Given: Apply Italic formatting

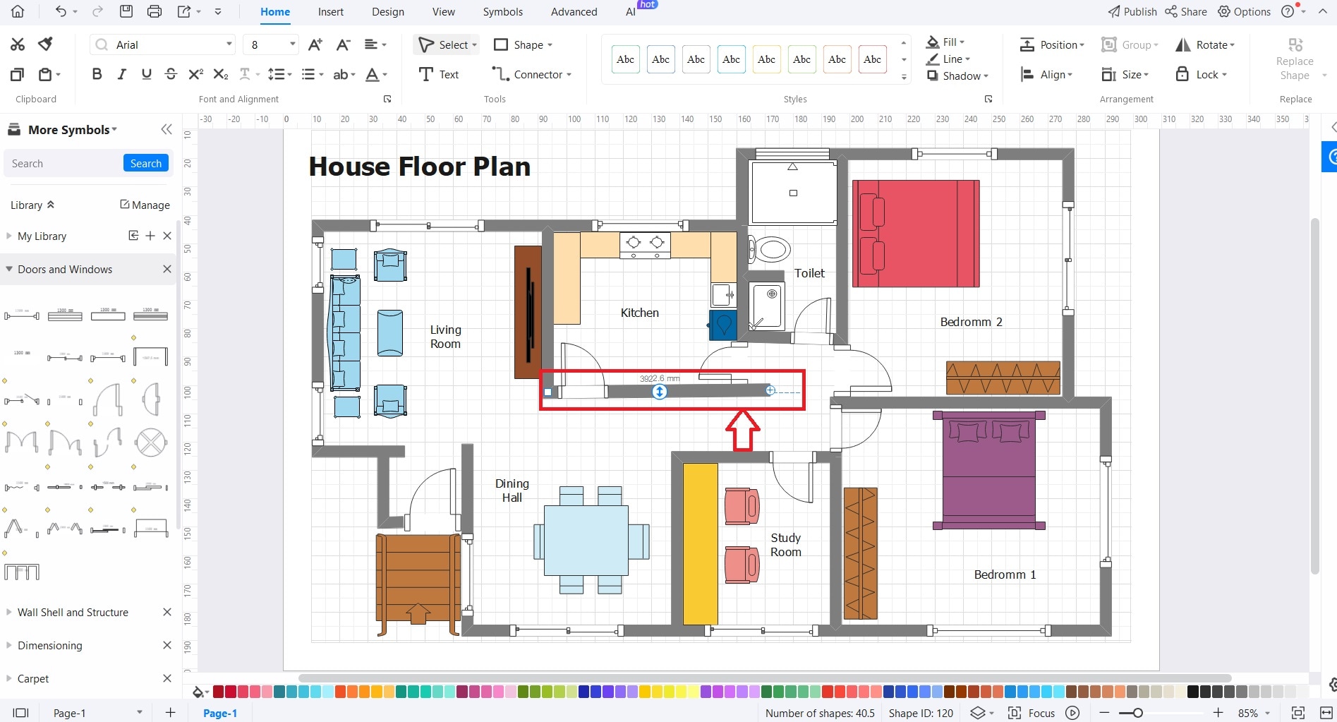Looking at the screenshot, I should click(121, 74).
